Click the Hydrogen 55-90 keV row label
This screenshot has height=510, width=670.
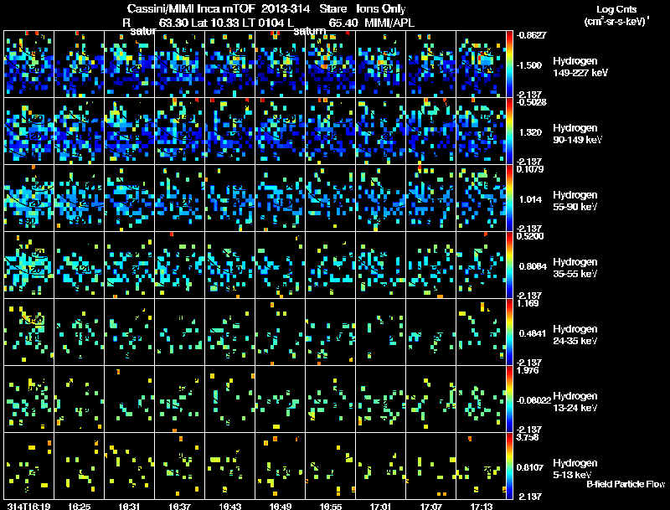(x=575, y=201)
